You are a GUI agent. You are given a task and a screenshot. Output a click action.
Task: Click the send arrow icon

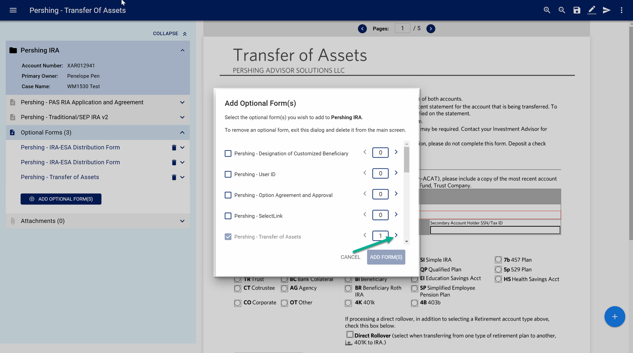pyautogui.click(x=607, y=10)
